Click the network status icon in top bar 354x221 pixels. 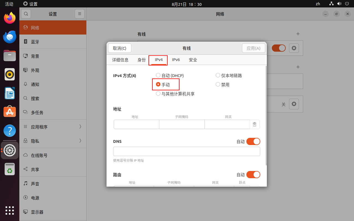(x=331, y=4)
